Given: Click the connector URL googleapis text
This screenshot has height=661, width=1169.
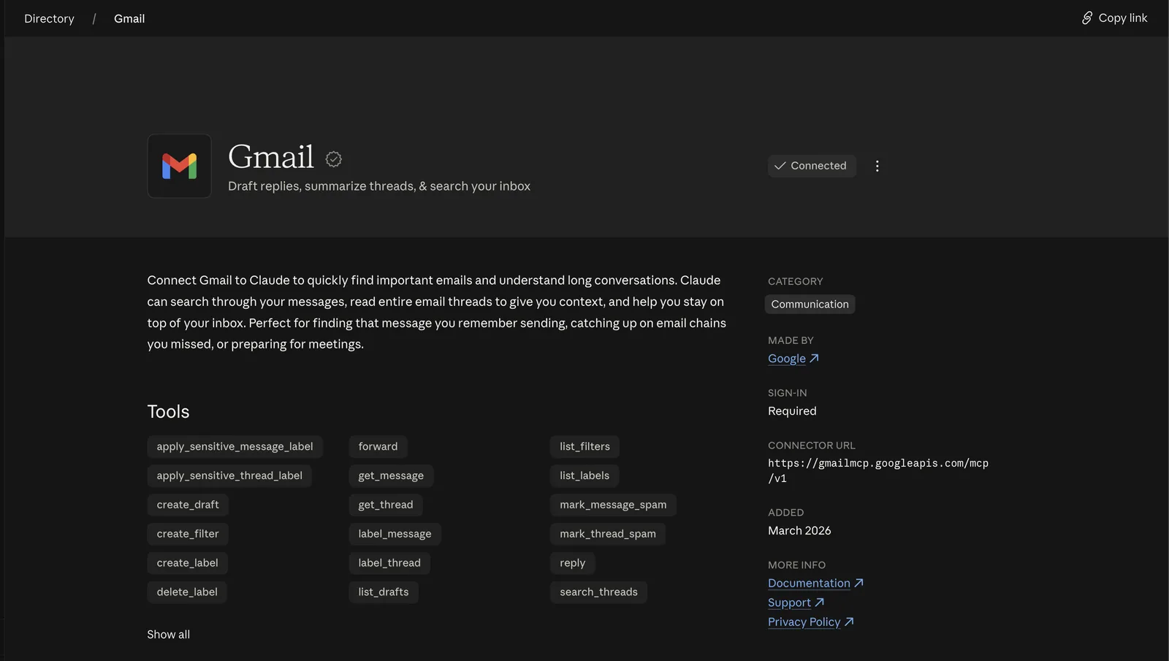Looking at the screenshot, I should 878,470.
